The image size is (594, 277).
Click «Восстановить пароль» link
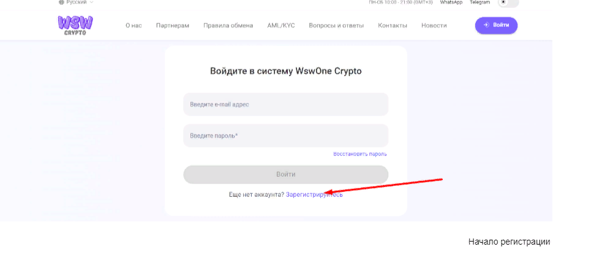coord(360,154)
